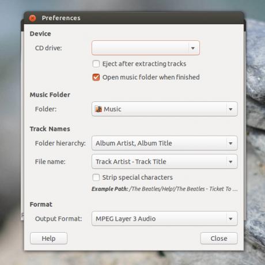Toggle Strip special characters checkbox

coord(96,177)
